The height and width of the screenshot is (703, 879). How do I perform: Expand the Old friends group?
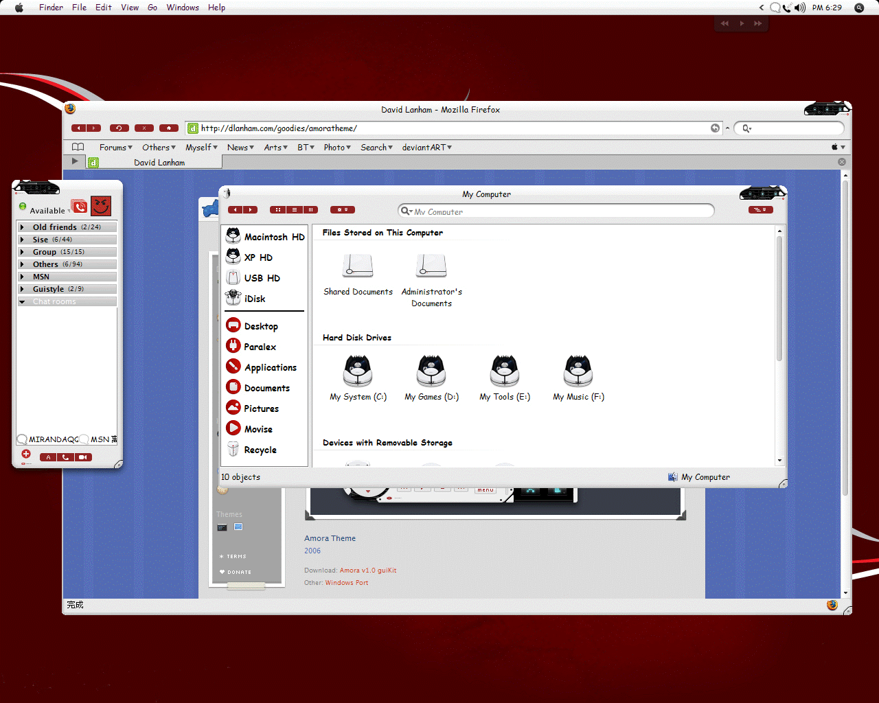pyautogui.click(x=22, y=227)
